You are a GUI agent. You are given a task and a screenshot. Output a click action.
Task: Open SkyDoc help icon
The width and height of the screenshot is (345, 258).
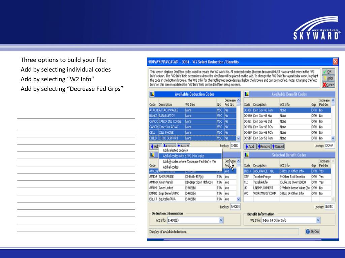[312, 232]
